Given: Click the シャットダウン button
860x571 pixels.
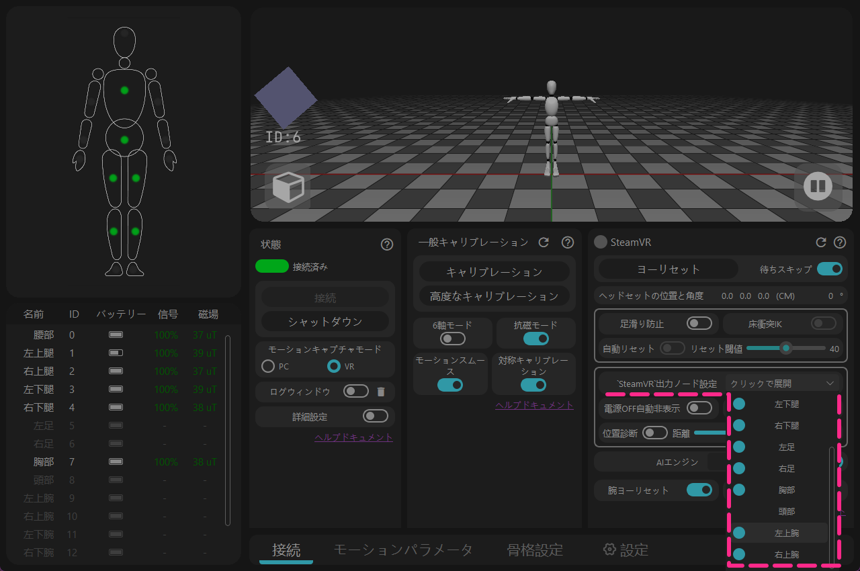Looking at the screenshot, I should [x=325, y=321].
